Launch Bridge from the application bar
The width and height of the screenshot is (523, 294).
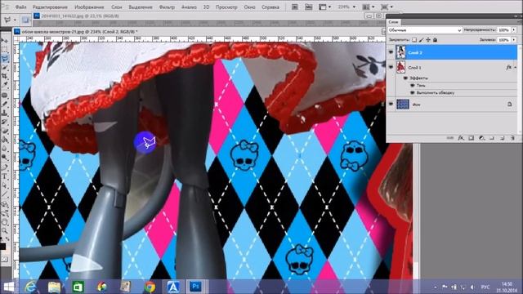[x=295, y=7]
